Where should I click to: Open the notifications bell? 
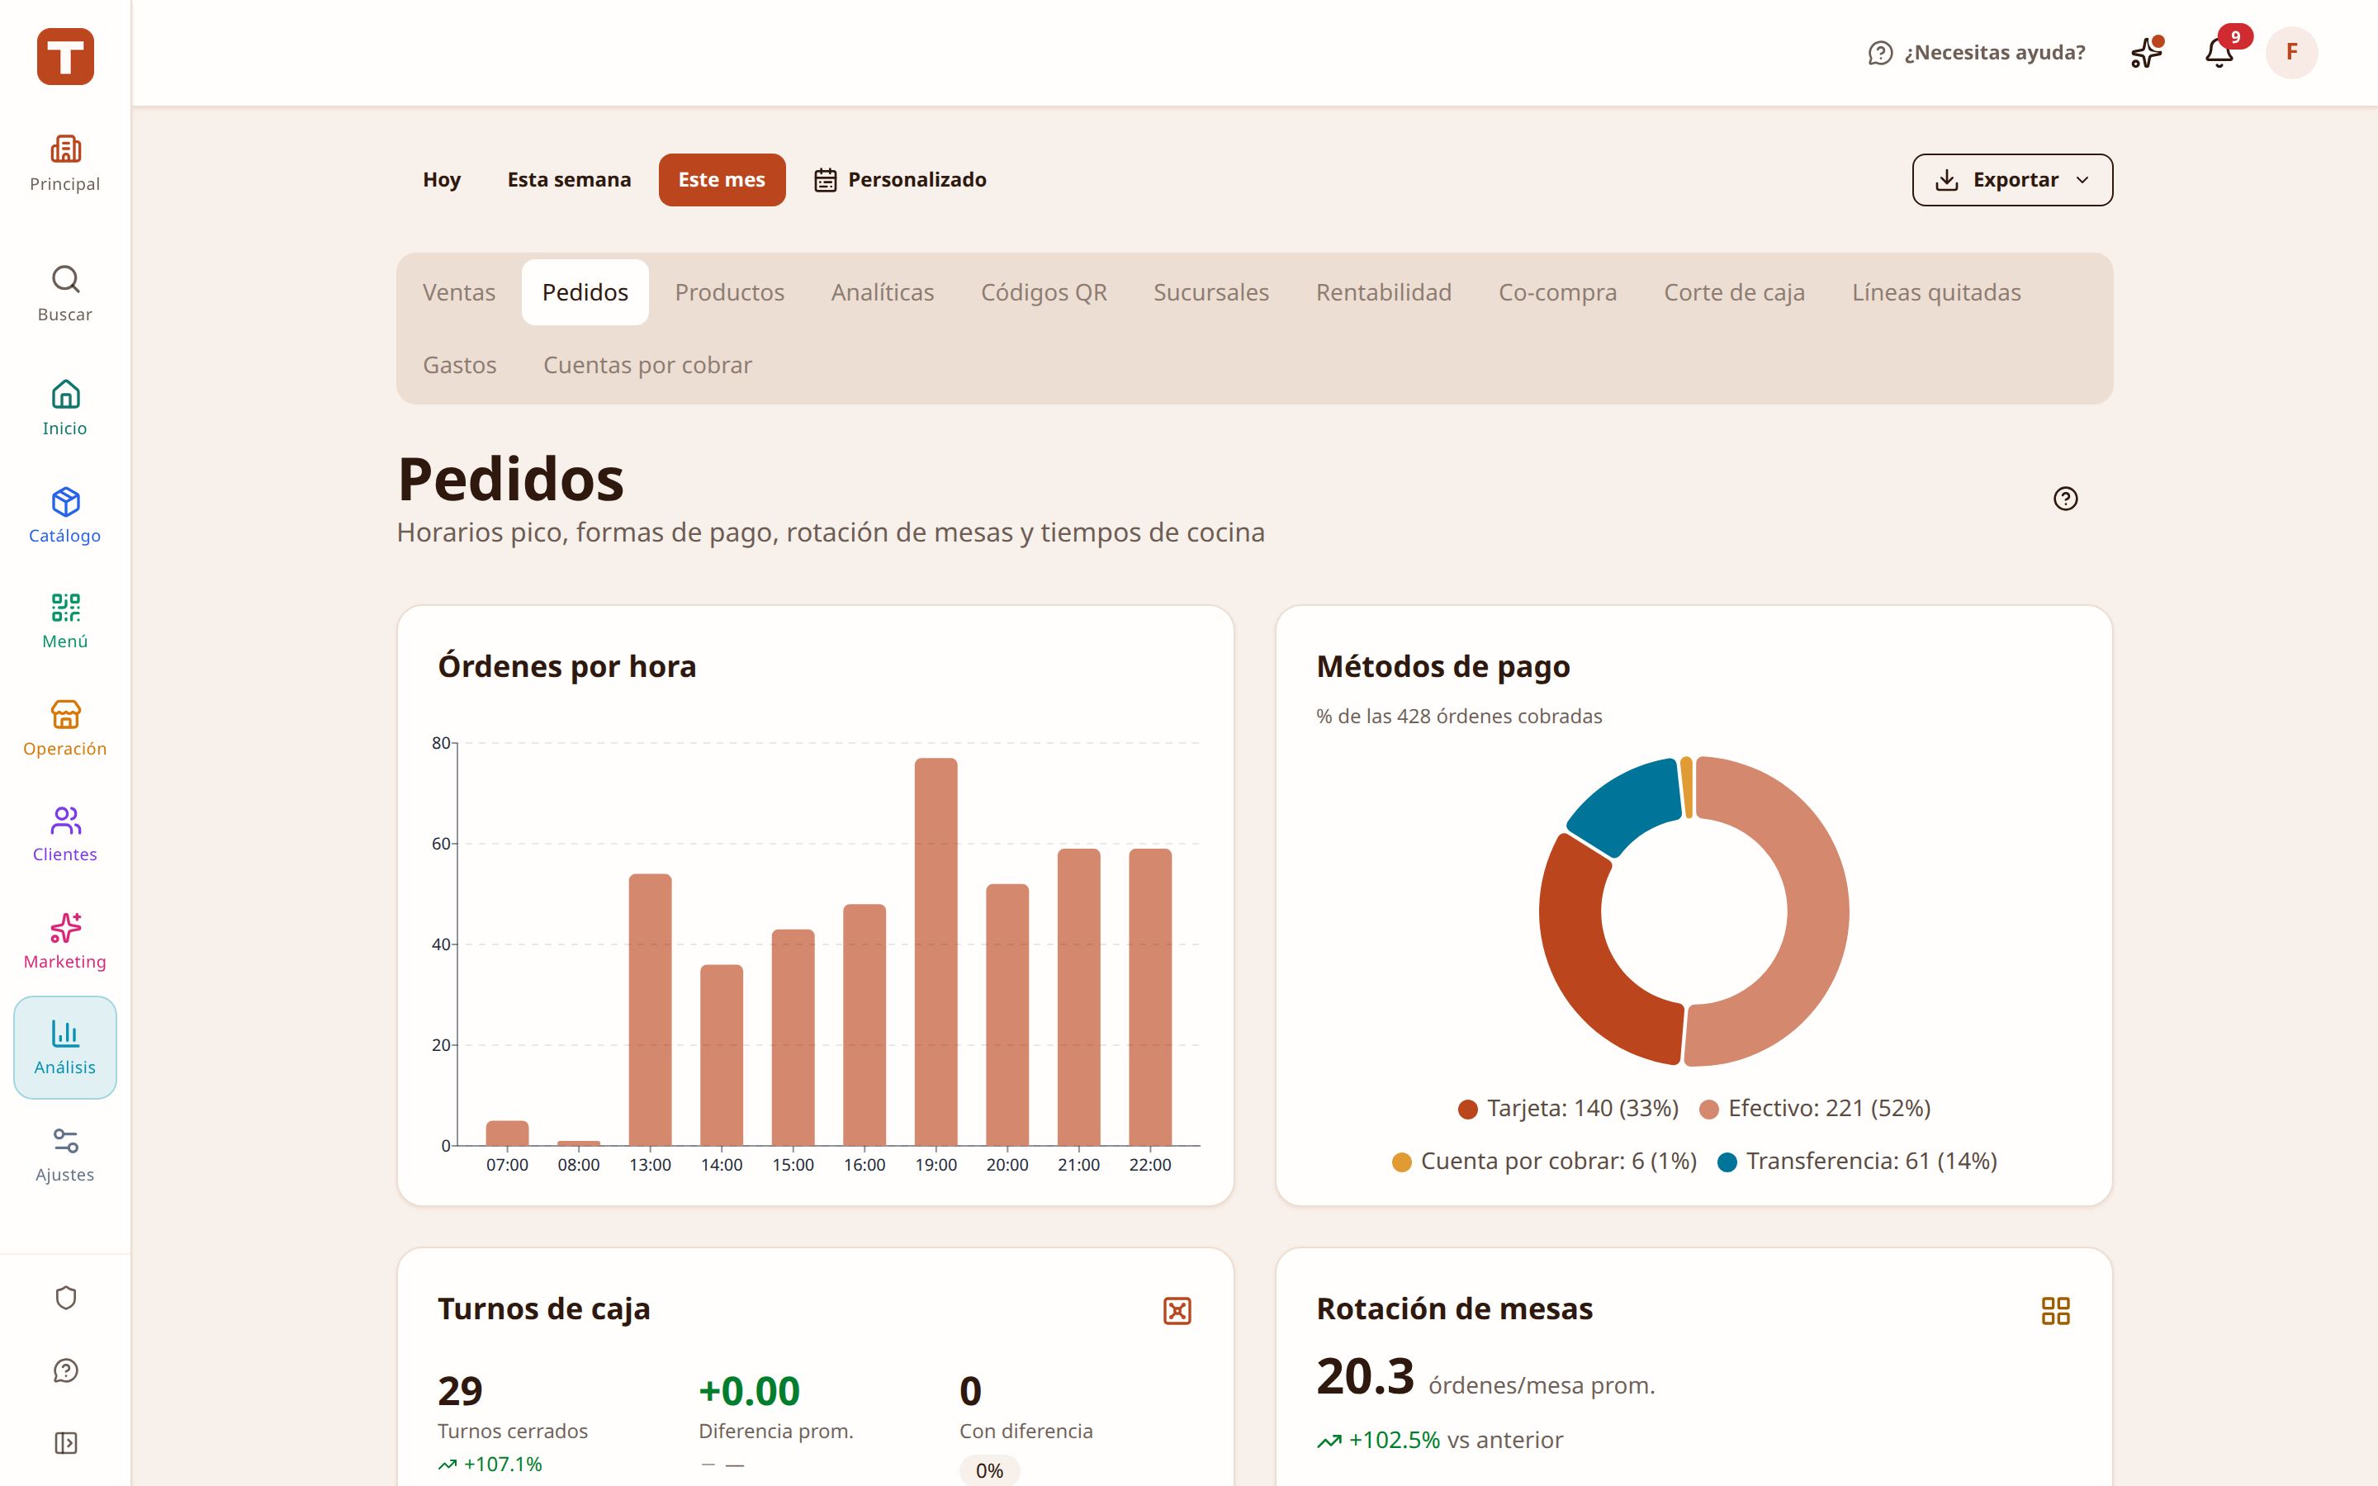pyautogui.click(x=2219, y=52)
